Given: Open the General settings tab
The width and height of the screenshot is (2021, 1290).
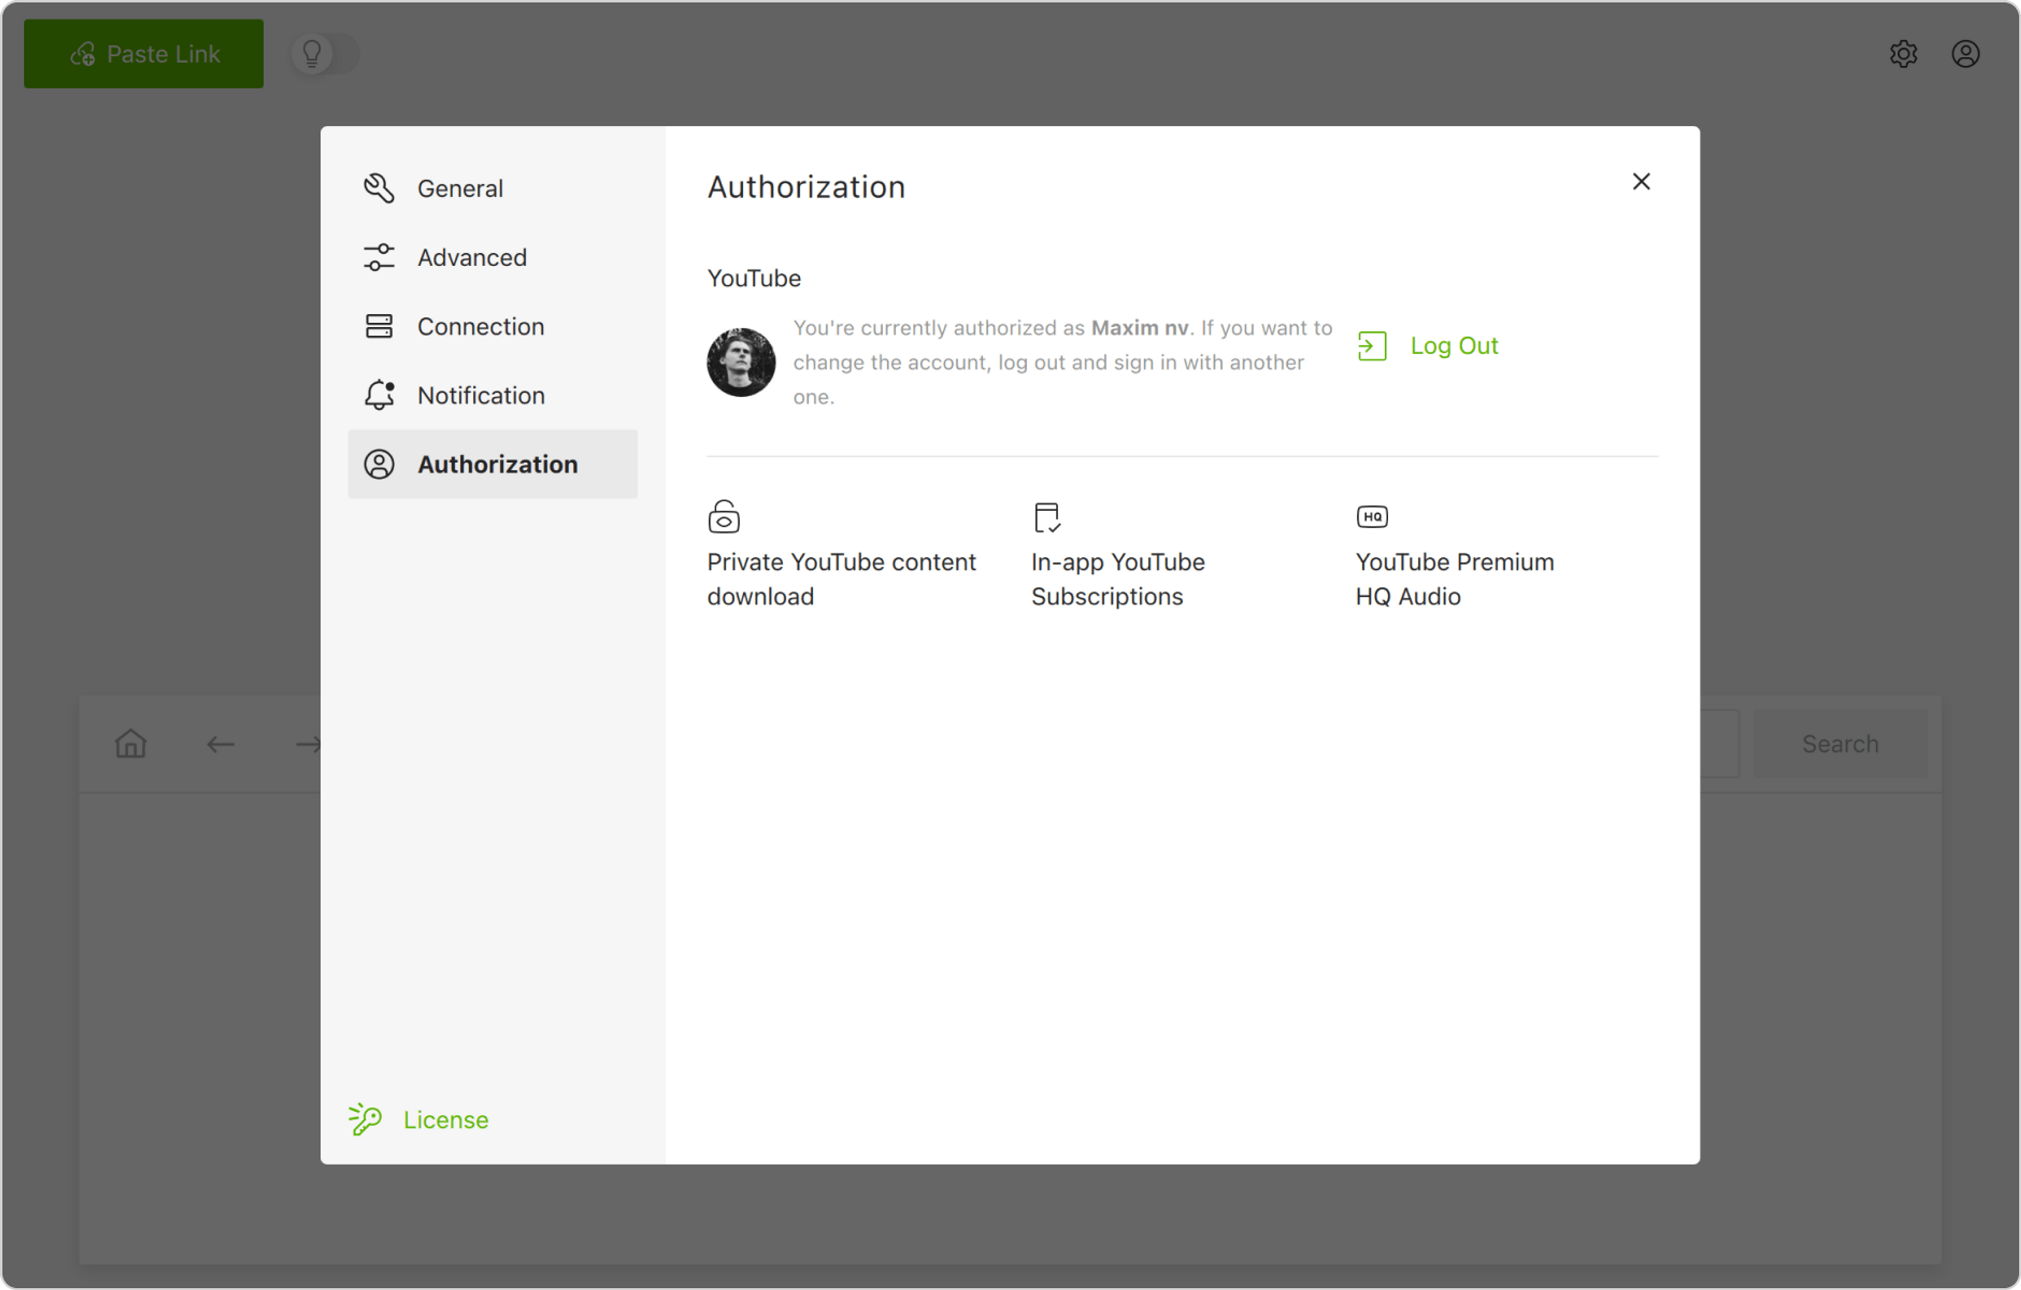Looking at the screenshot, I should tap(460, 188).
